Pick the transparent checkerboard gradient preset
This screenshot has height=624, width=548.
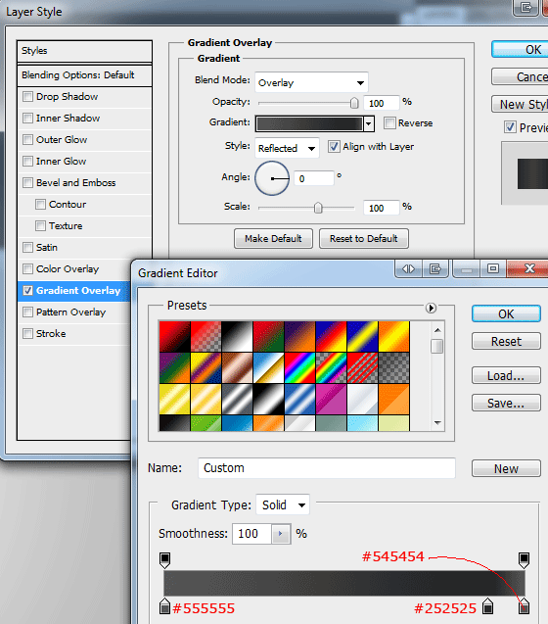pyautogui.click(x=393, y=367)
